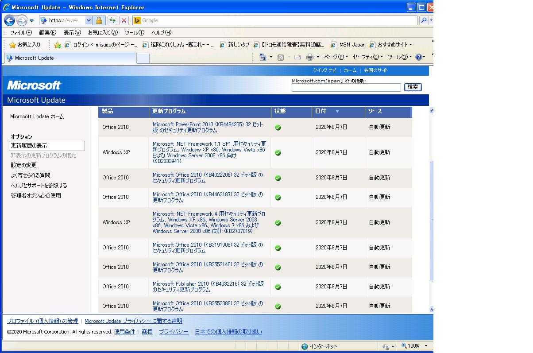Click the 各国のサイト link
Screen dimensions: 533x353
pyautogui.click(x=376, y=70)
